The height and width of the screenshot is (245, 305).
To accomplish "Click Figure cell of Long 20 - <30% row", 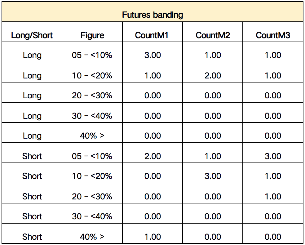I will coord(92,95).
